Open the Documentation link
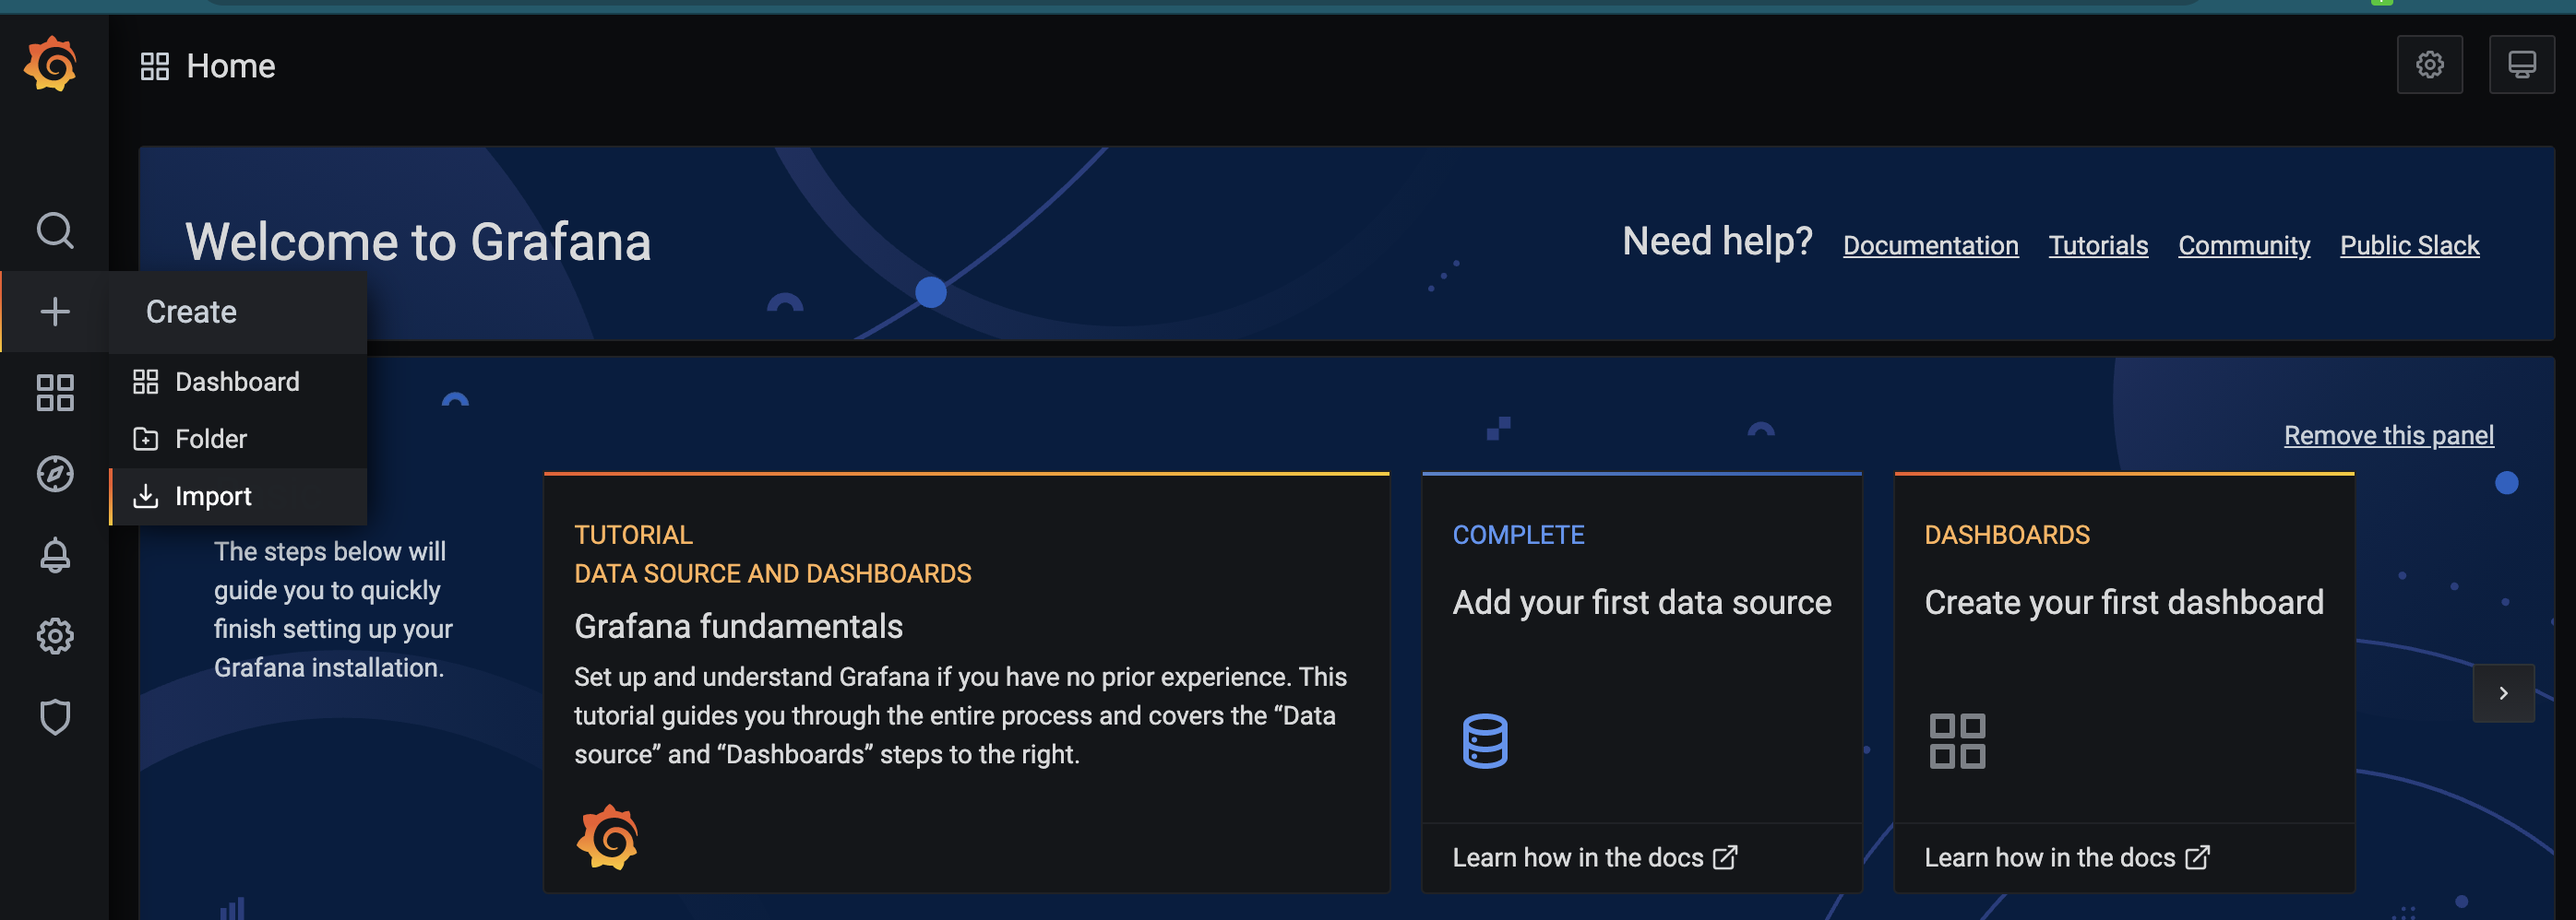This screenshot has height=920, width=2576. click(x=1930, y=246)
